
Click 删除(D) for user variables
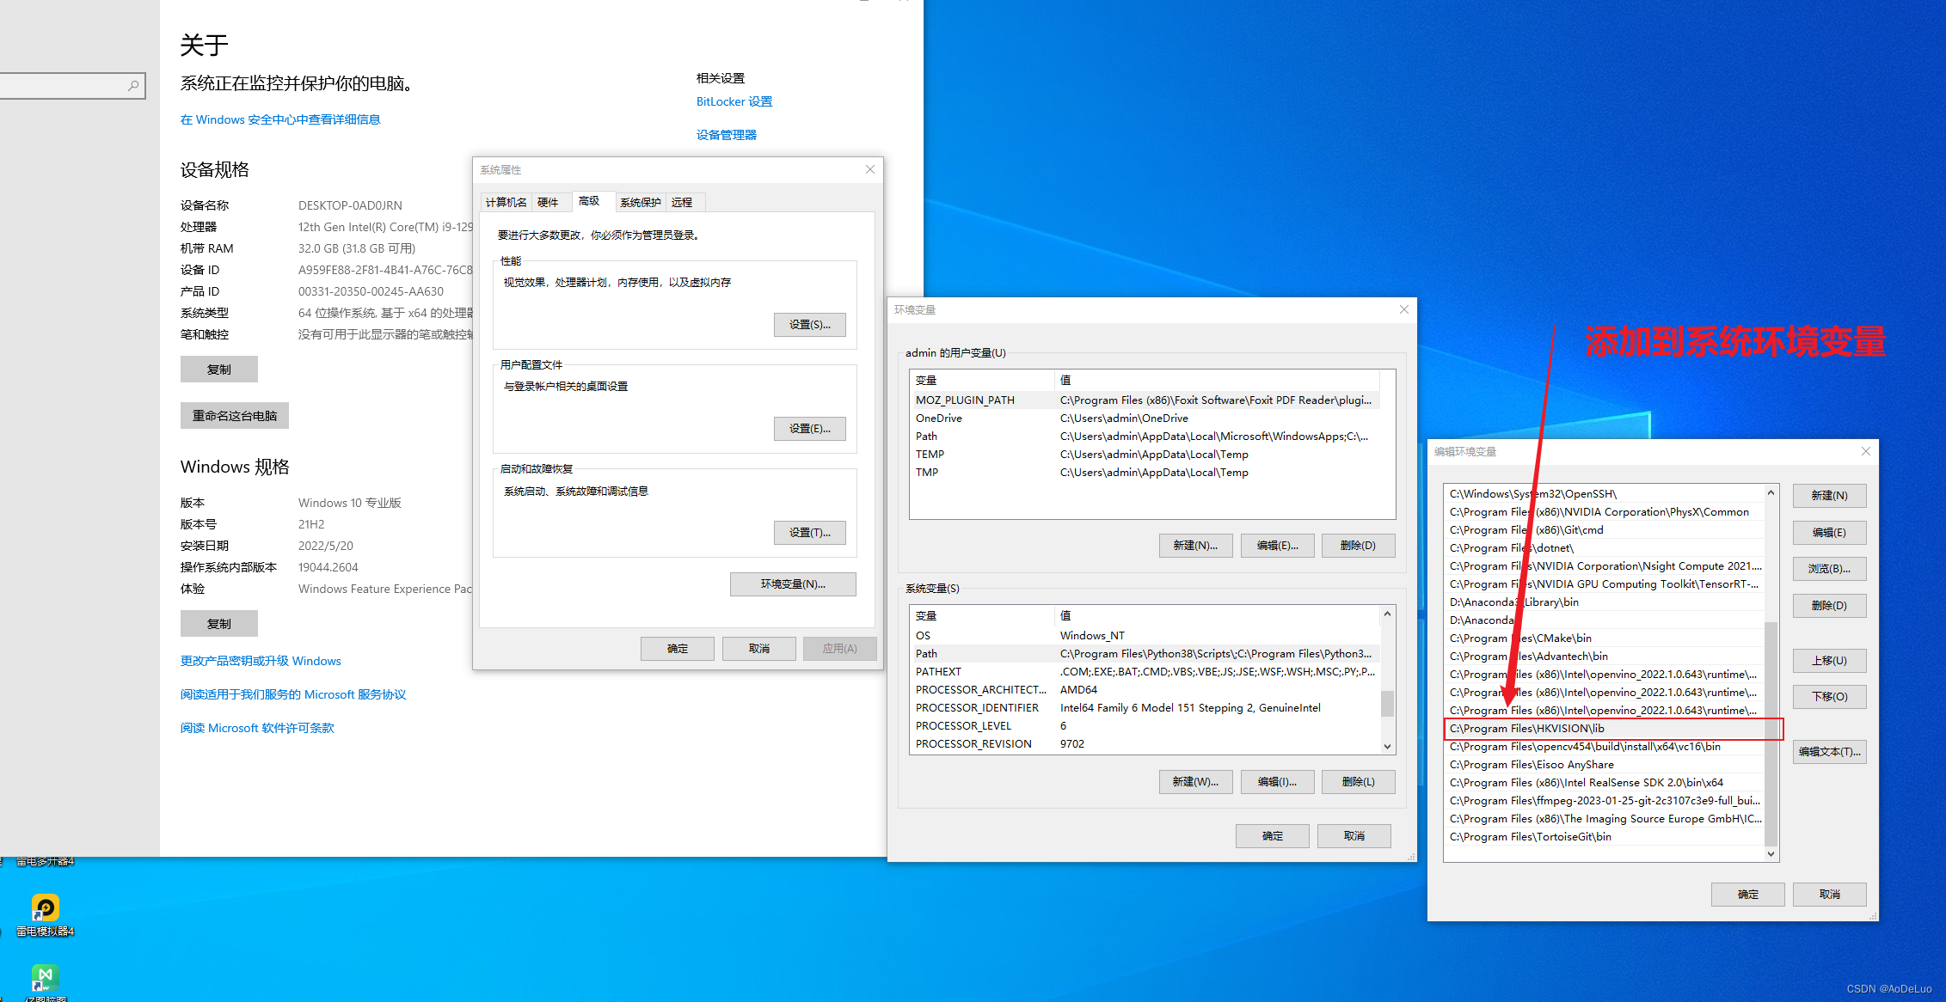point(1359,546)
